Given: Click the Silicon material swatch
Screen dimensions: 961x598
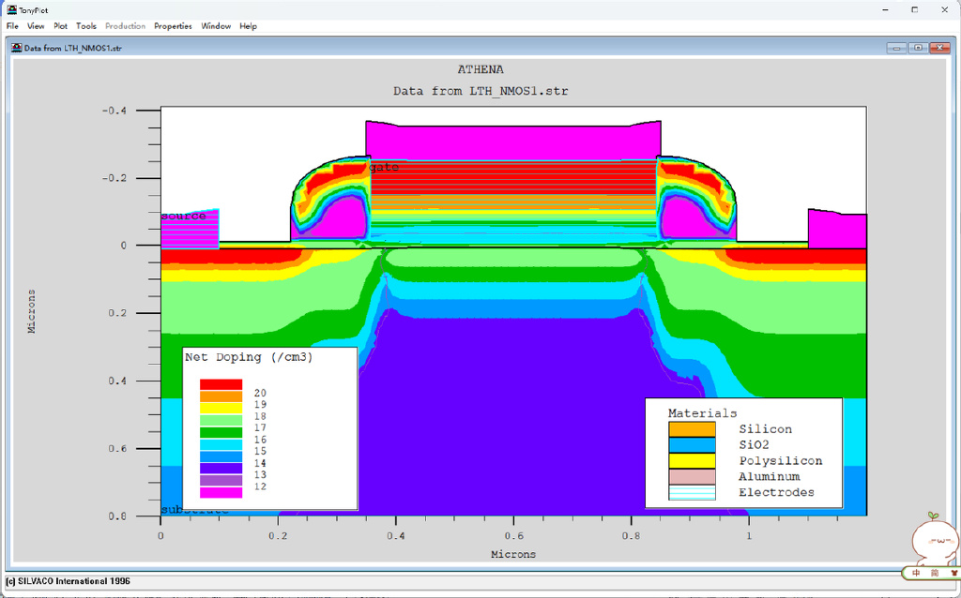Looking at the screenshot, I should pos(692,429).
